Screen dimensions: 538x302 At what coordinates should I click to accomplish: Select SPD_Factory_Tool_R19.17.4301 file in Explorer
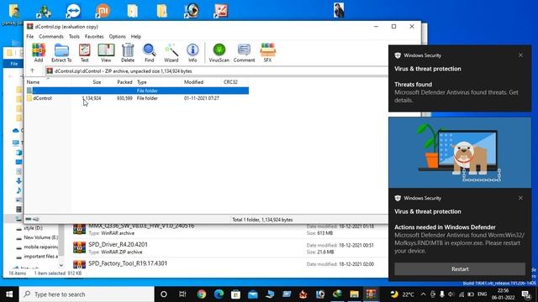(x=128, y=263)
